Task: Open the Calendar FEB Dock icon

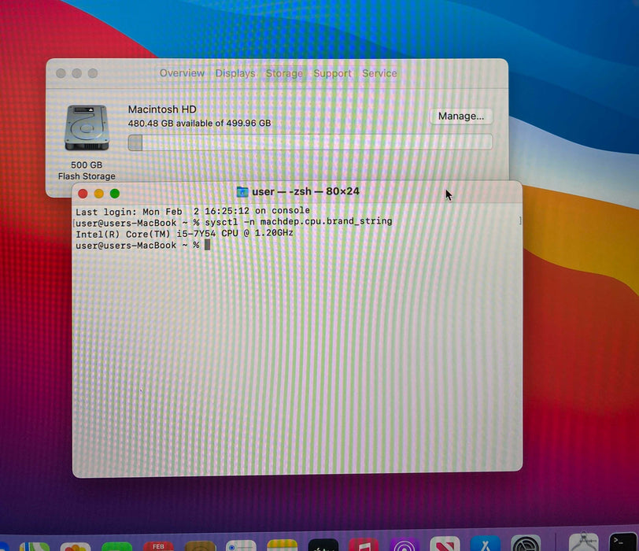Action: tap(158, 546)
